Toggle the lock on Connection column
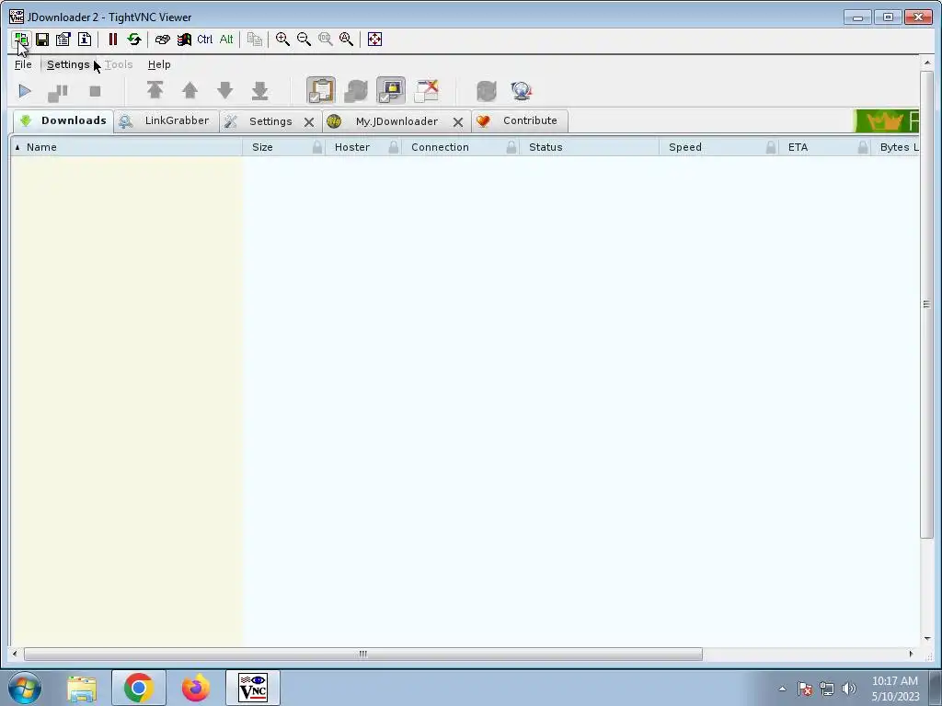The image size is (942, 706). (x=511, y=147)
